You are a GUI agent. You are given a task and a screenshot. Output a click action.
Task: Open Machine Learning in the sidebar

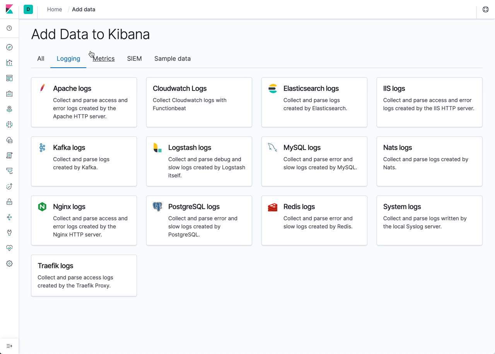pyautogui.click(x=9, y=124)
